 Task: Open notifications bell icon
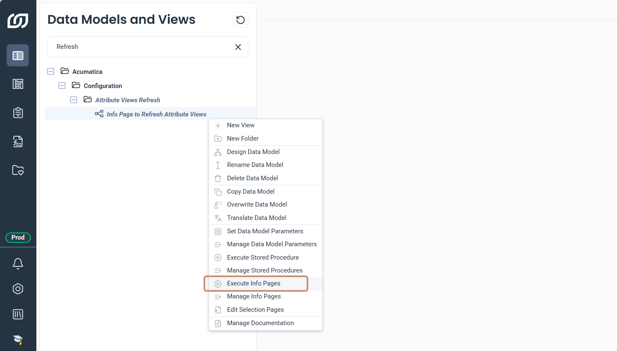tap(18, 263)
